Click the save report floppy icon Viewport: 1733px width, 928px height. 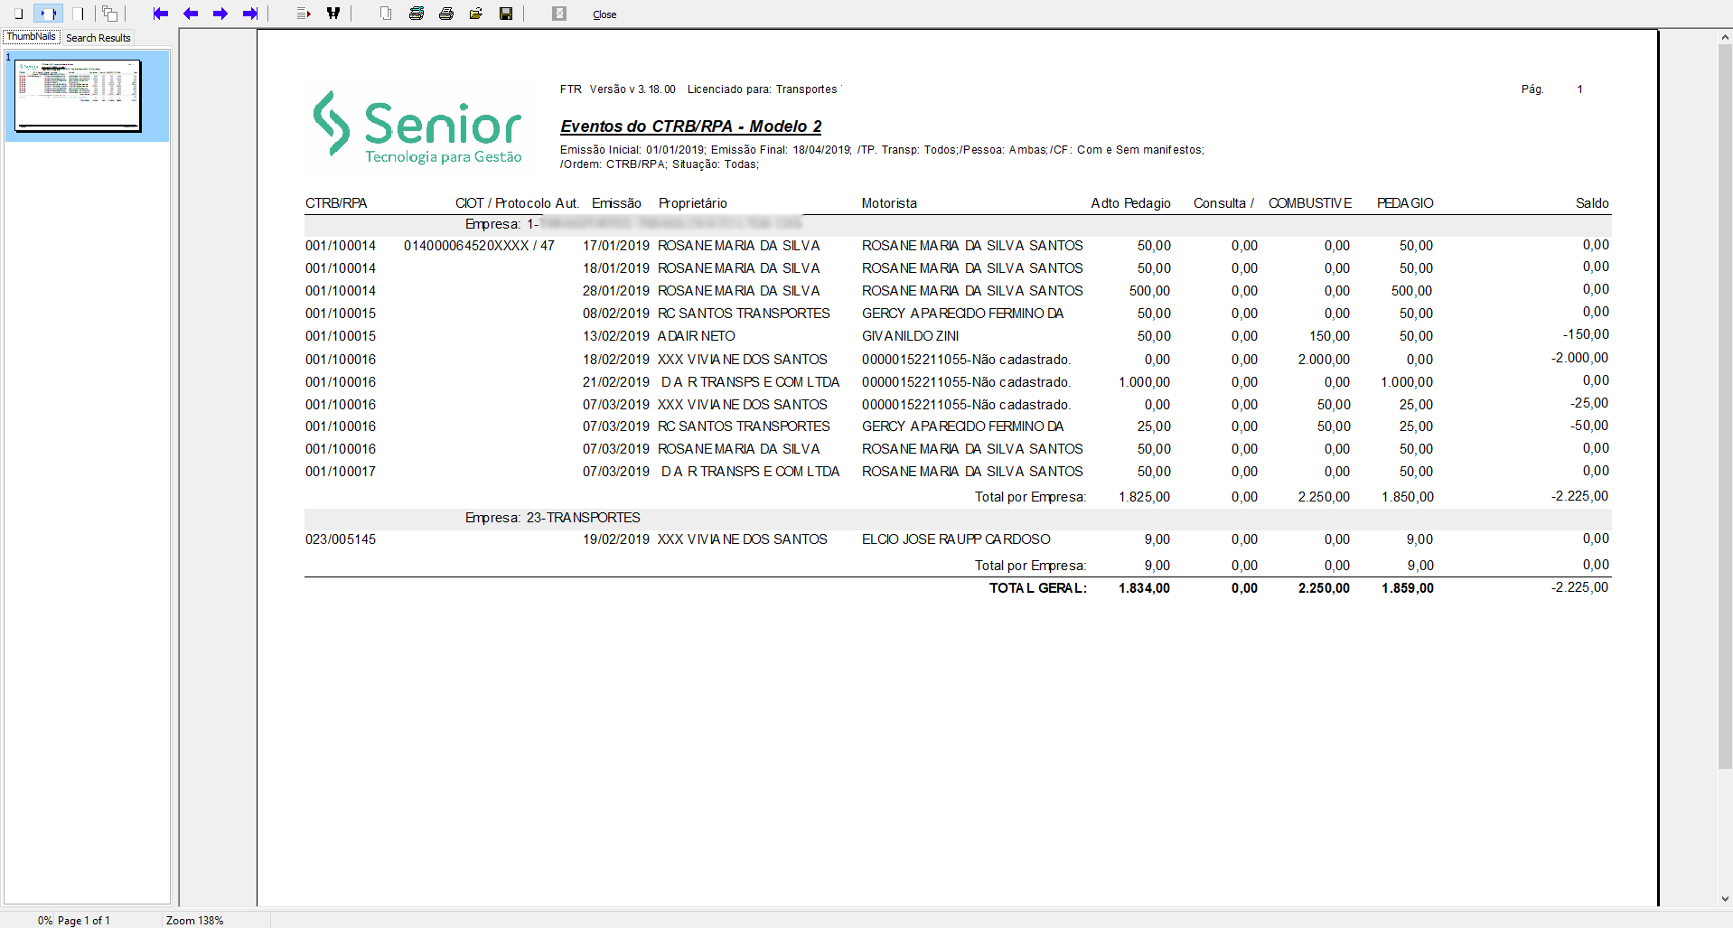(506, 14)
